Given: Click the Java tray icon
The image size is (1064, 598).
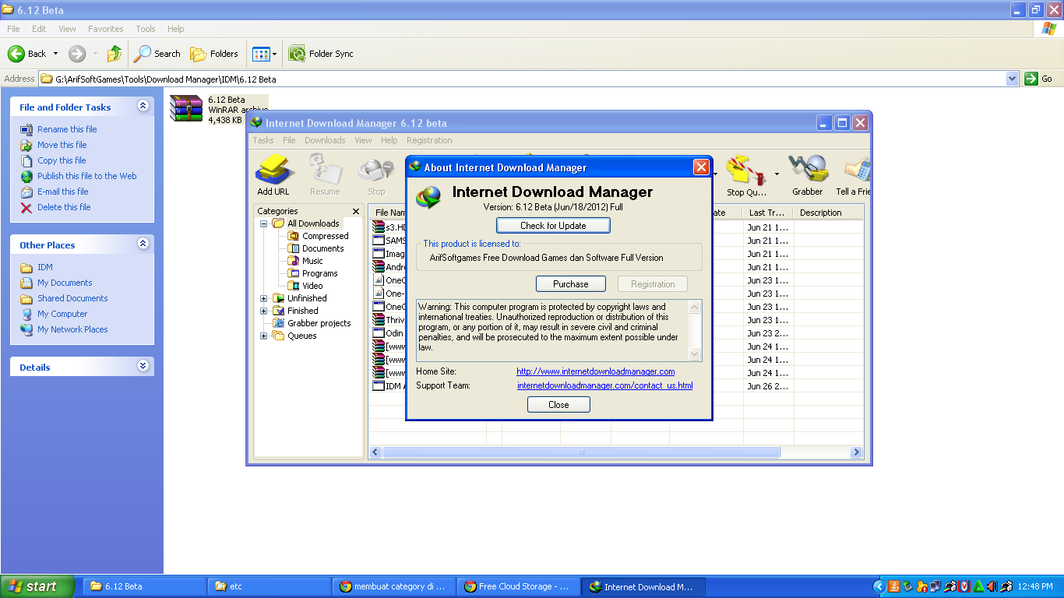Looking at the screenshot, I should [x=894, y=586].
